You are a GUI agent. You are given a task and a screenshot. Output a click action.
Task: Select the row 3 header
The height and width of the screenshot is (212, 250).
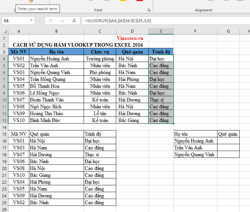point(4,52)
